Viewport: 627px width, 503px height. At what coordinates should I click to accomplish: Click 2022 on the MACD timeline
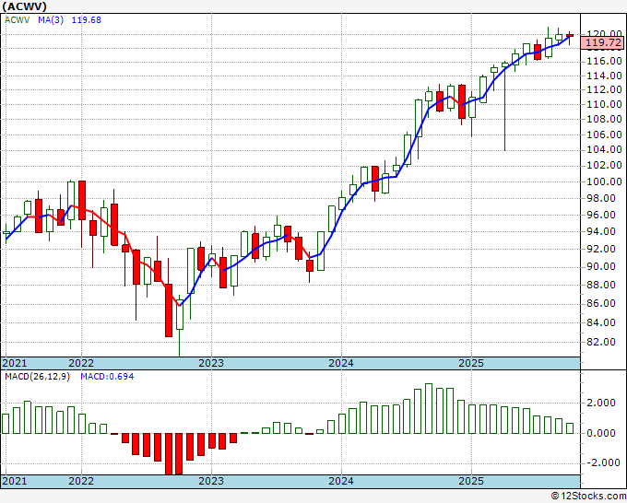(81, 481)
